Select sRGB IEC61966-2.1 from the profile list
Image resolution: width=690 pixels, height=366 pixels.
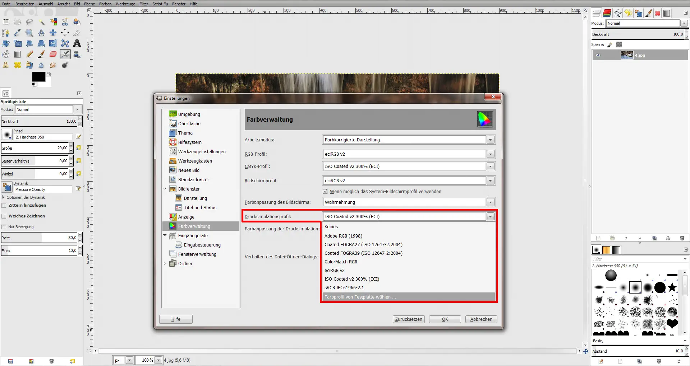344,287
